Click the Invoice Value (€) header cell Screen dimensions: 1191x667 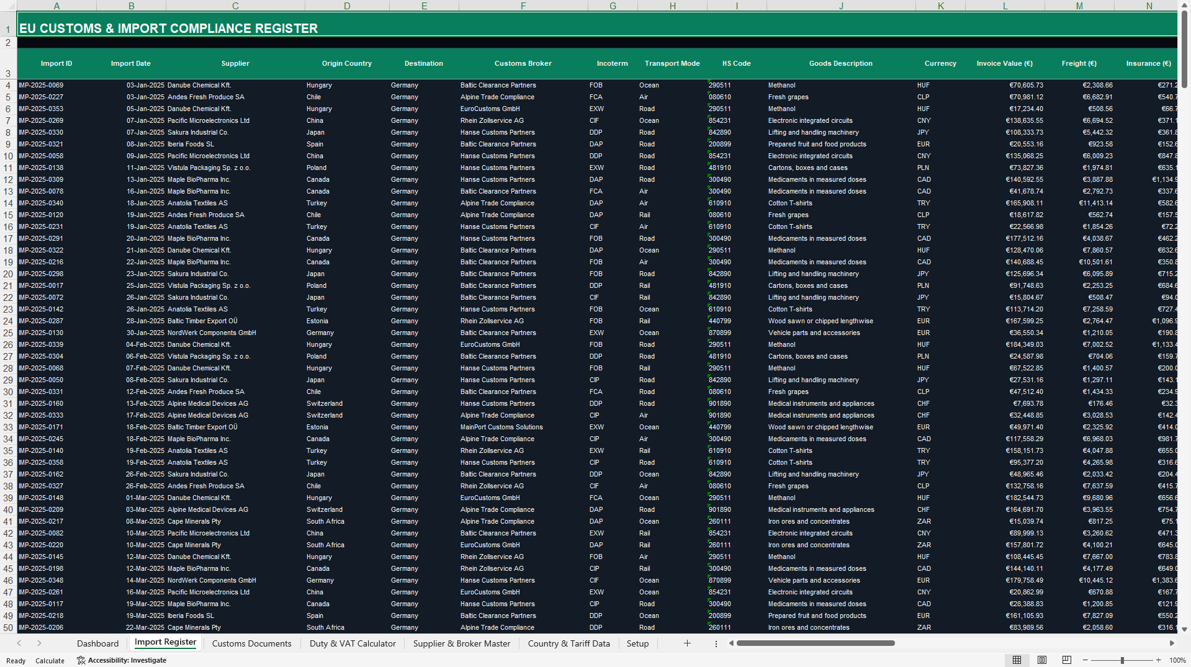1005,63
